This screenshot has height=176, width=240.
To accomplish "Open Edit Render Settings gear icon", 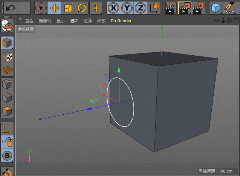I will (x=198, y=8).
